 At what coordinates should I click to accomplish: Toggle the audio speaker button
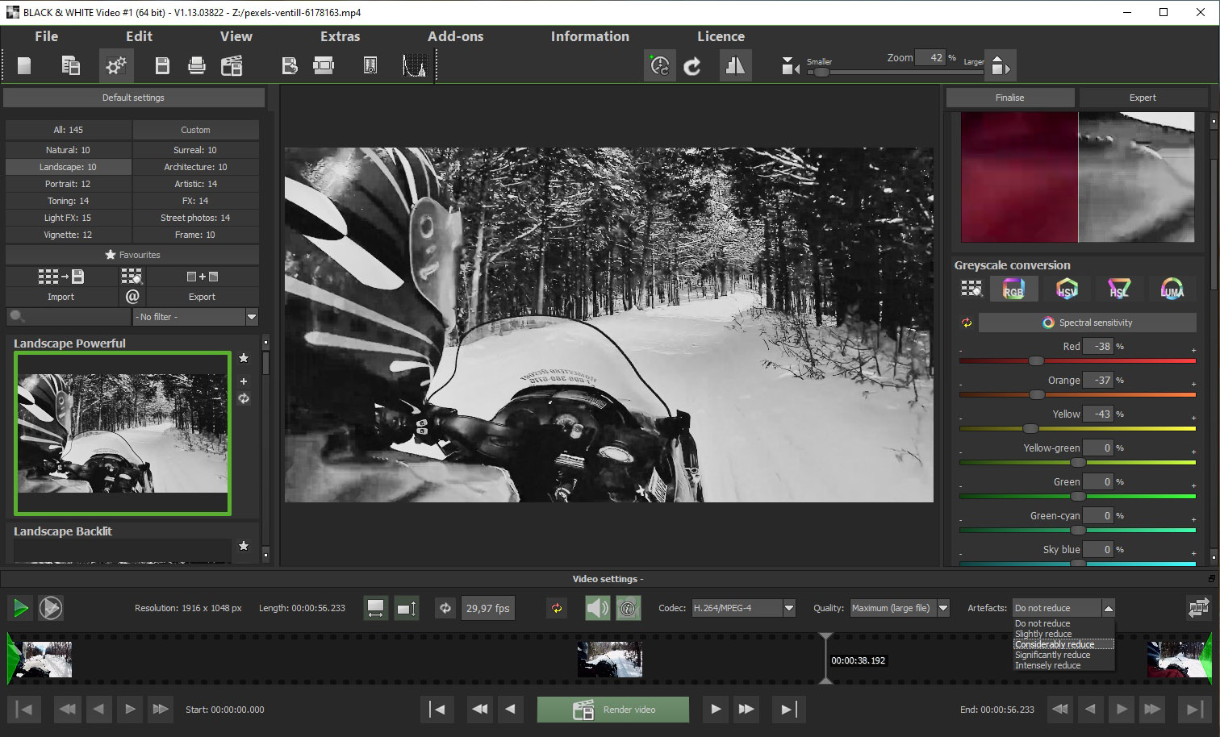(x=597, y=608)
